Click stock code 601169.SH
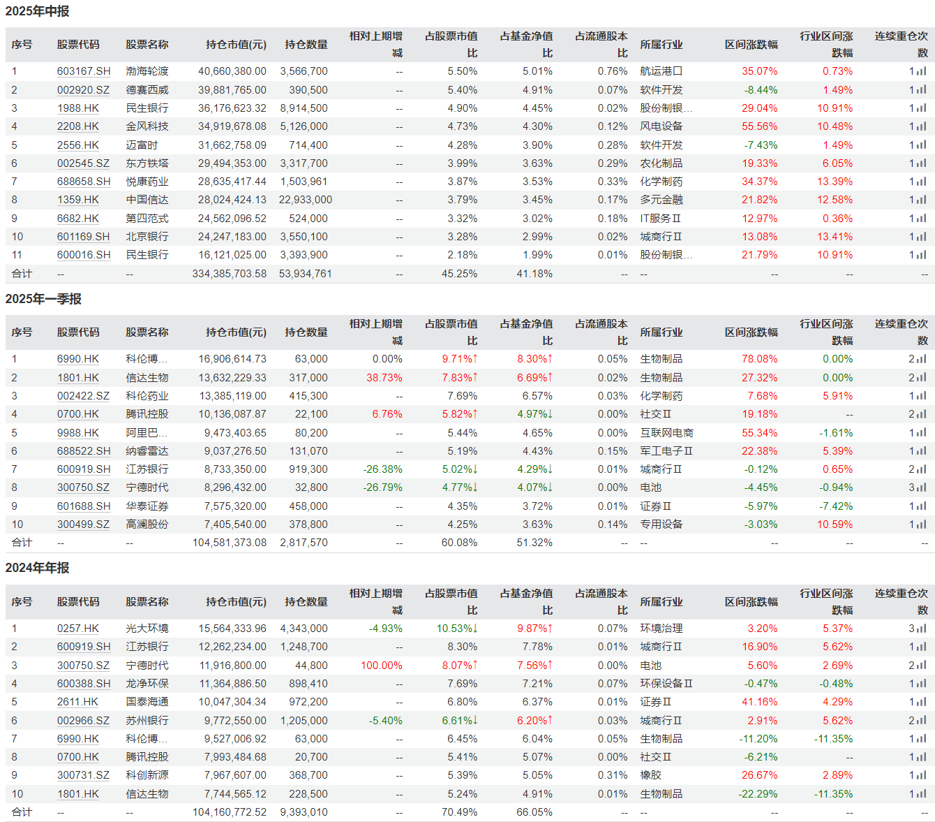Screen dimensions: 935x822 [x=84, y=237]
